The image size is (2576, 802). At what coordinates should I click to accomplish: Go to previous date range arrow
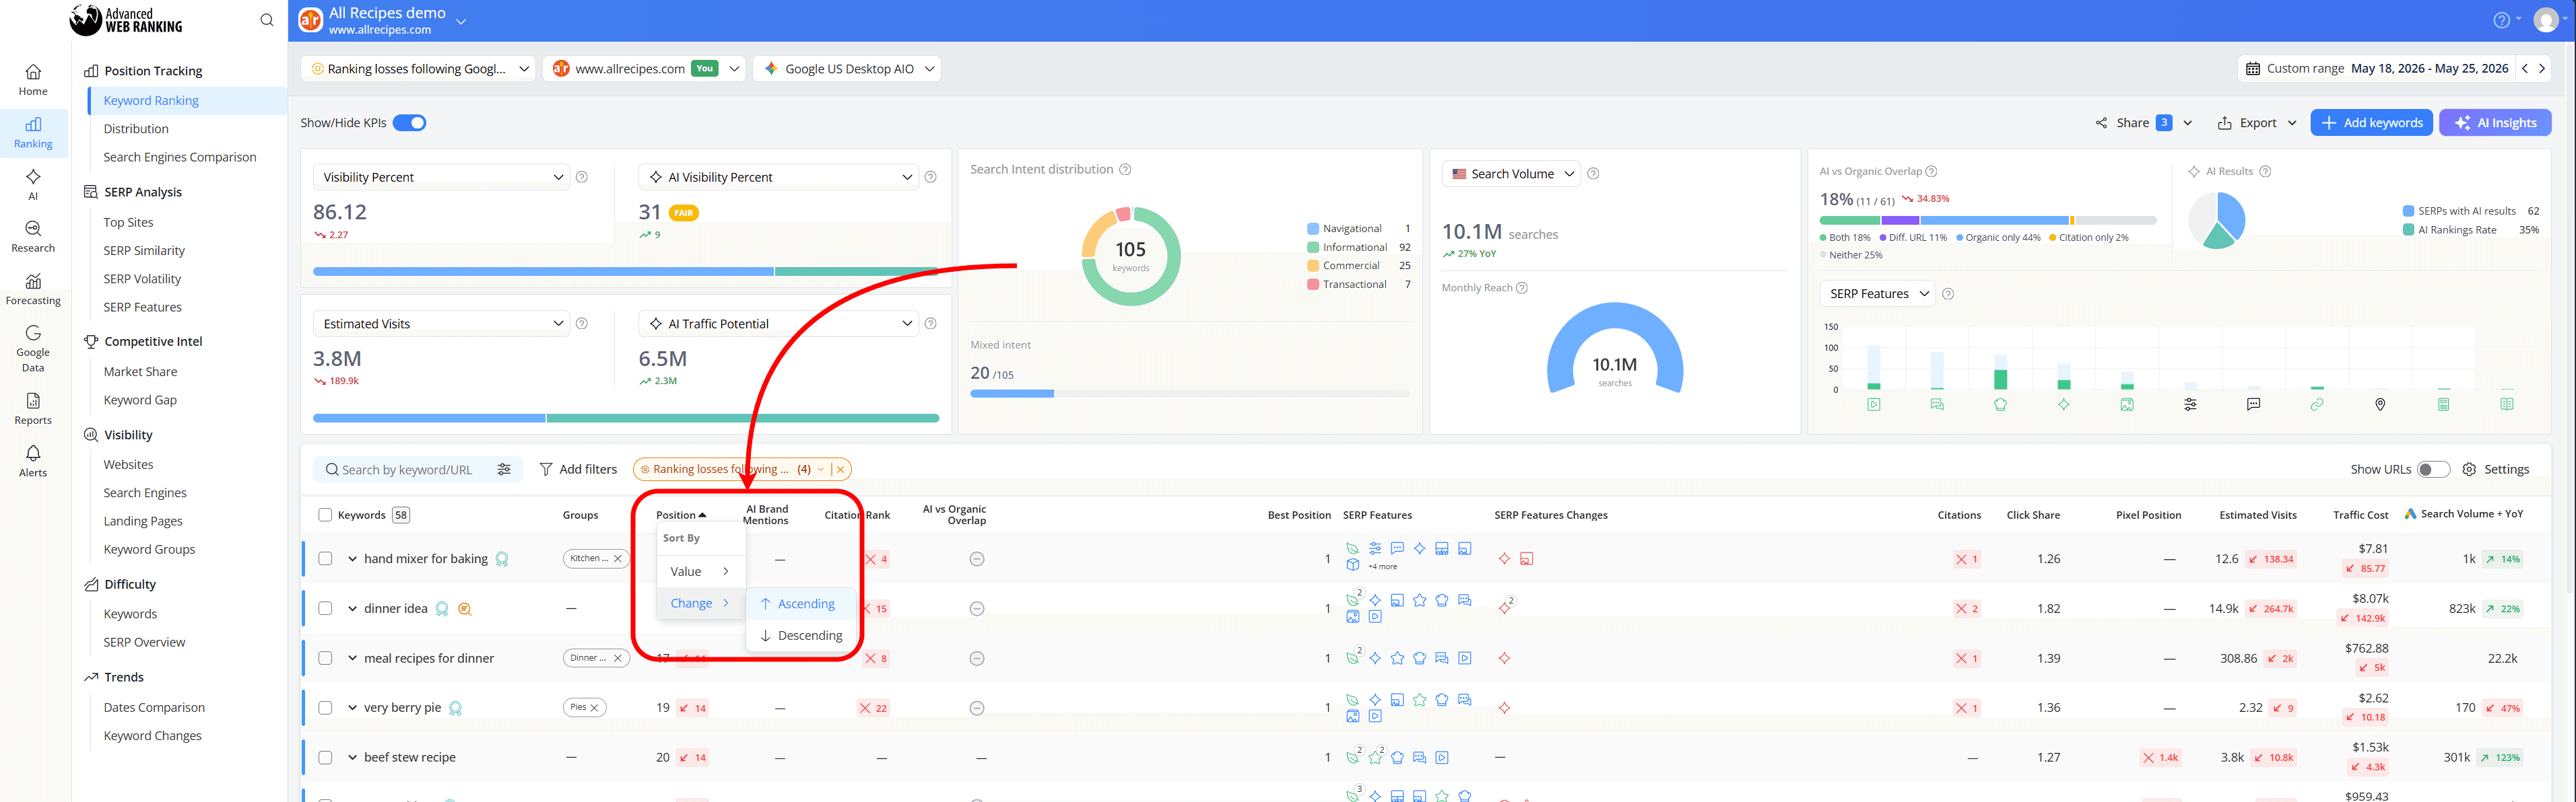[2525, 69]
